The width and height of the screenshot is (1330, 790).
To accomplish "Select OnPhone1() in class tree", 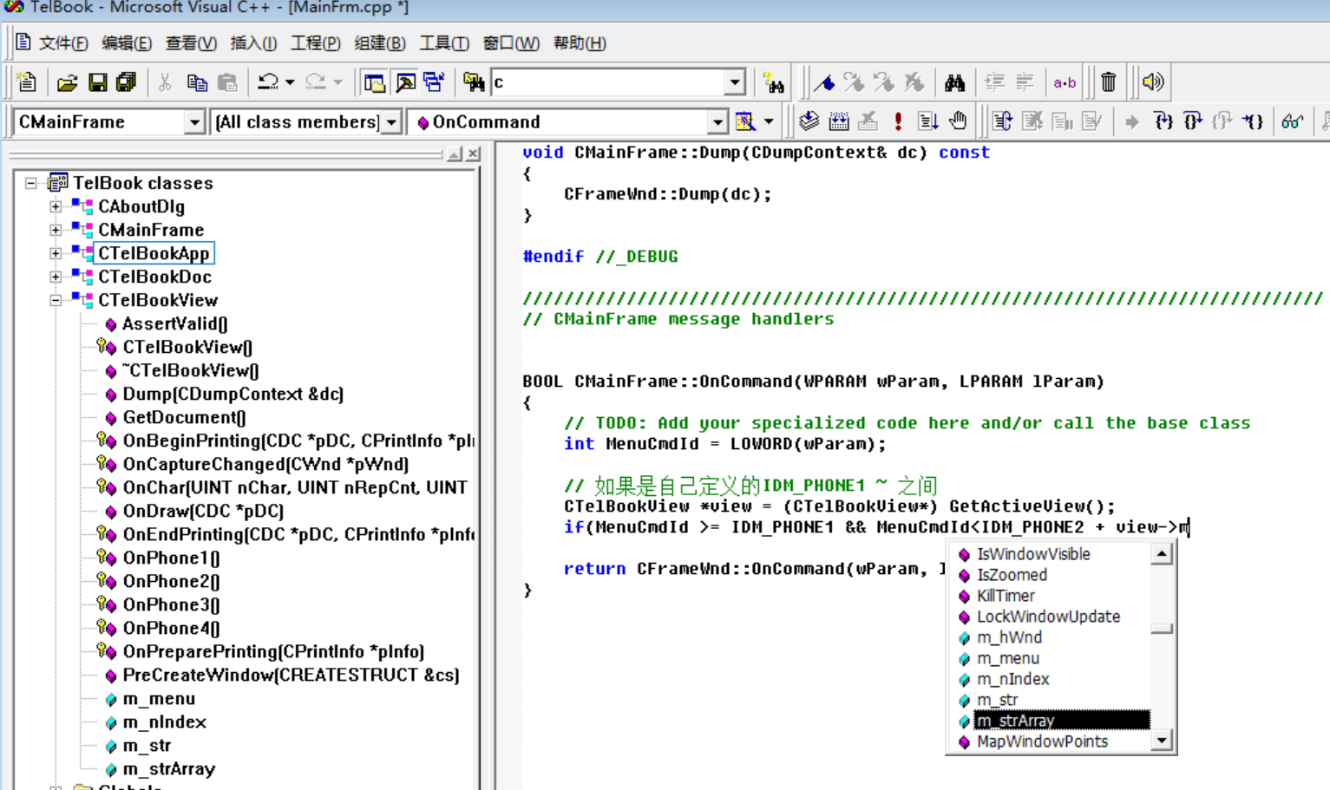I will click(171, 558).
